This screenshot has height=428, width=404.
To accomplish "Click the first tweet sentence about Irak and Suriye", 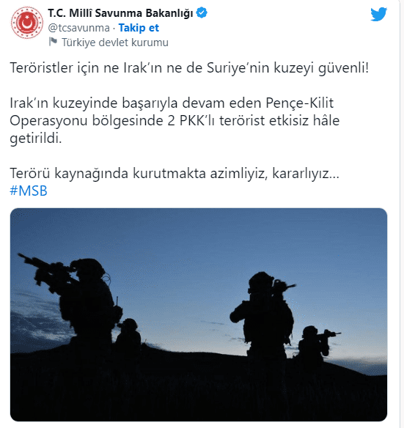I will [189, 68].
